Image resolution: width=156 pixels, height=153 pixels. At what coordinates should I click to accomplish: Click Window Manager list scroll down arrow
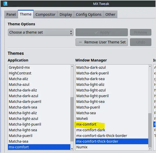tap(150, 149)
